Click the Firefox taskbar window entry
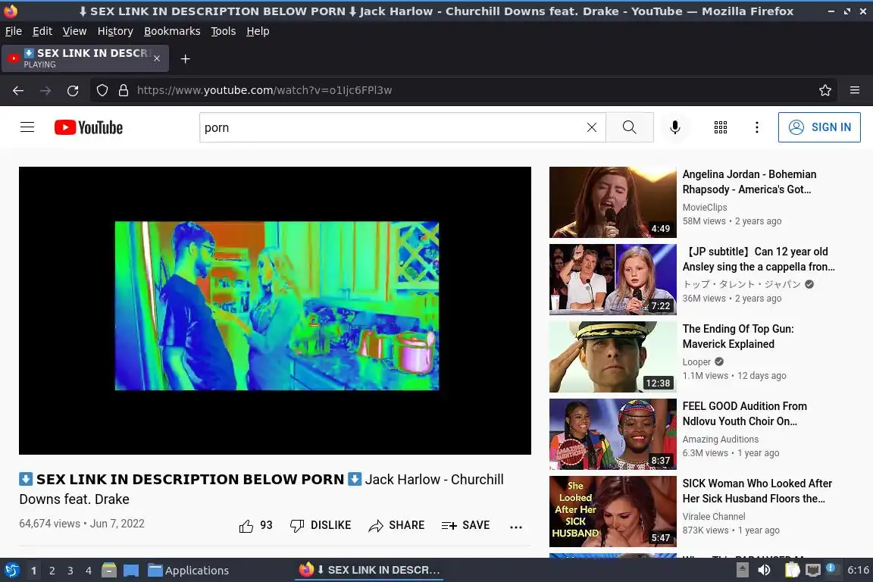This screenshot has width=873, height=582. point(369,570)
